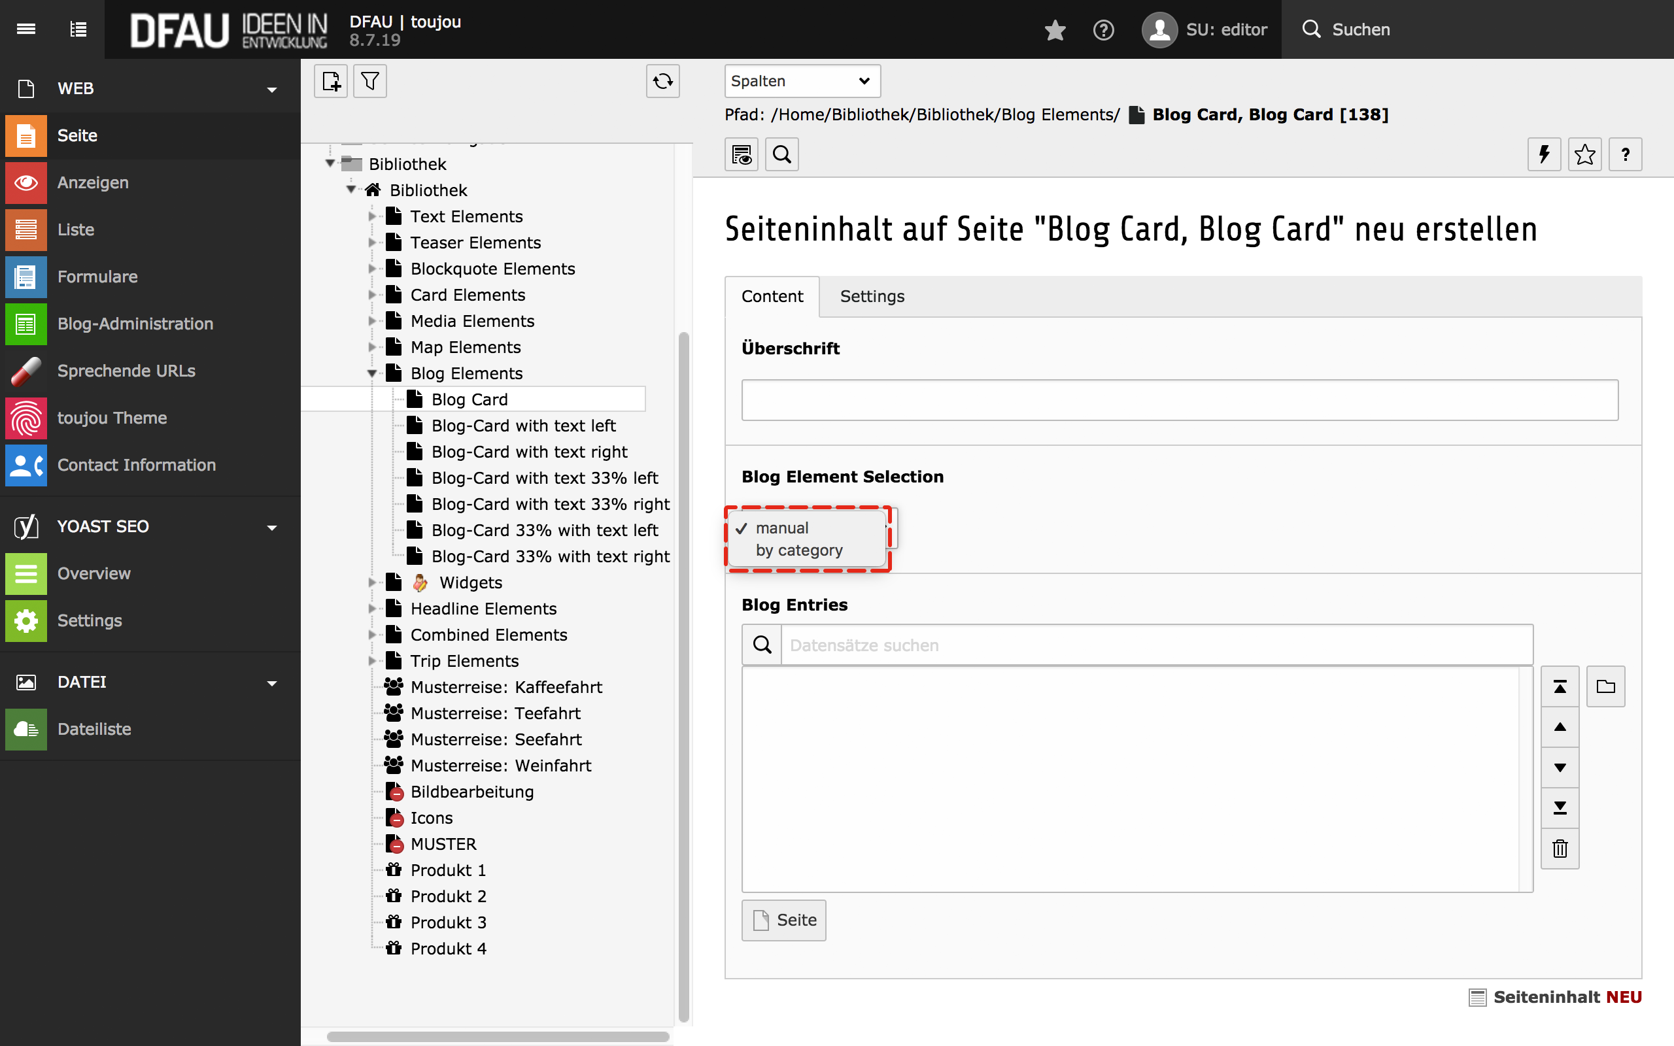
Task: Open Sprechende URLs module
Action: (150, 371)
